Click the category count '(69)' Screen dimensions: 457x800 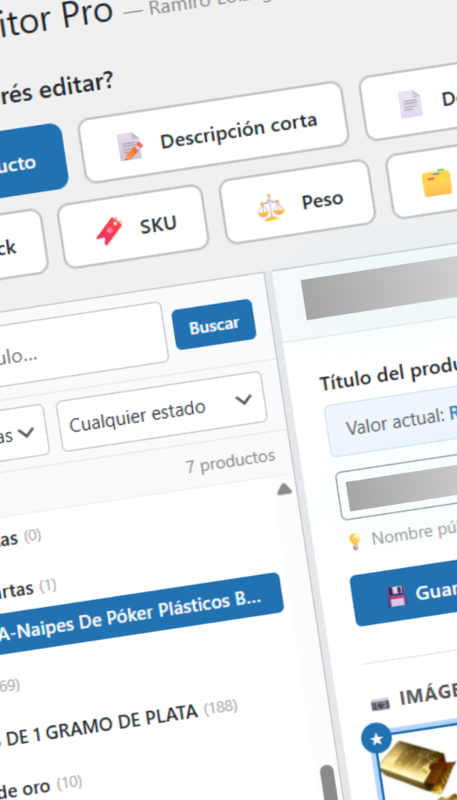[9, 686]
